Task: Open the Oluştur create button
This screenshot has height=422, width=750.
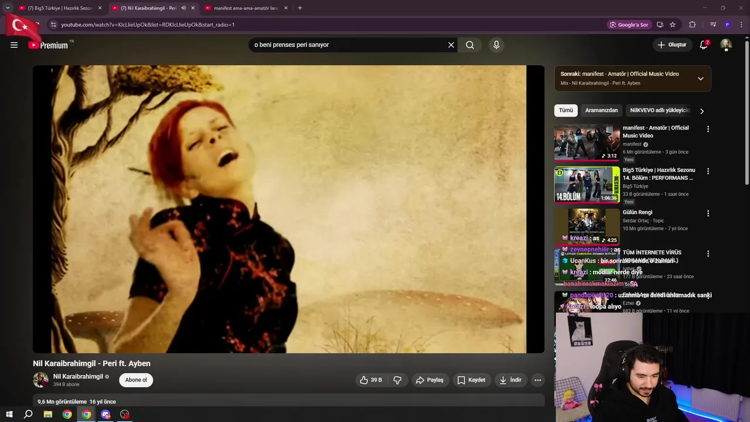Action: (x=672, y=45)
